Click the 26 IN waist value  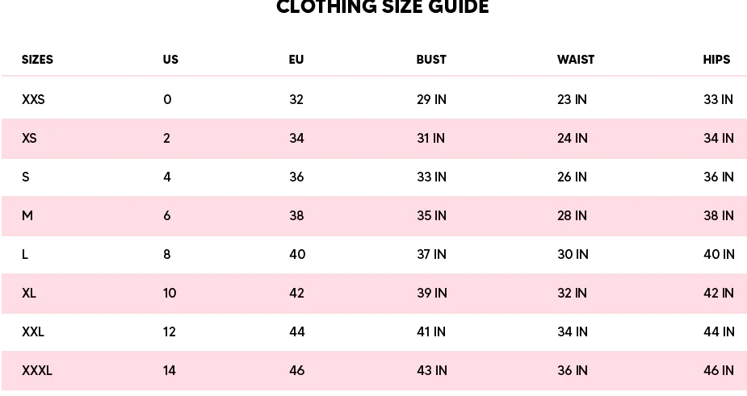click(572, 177)
